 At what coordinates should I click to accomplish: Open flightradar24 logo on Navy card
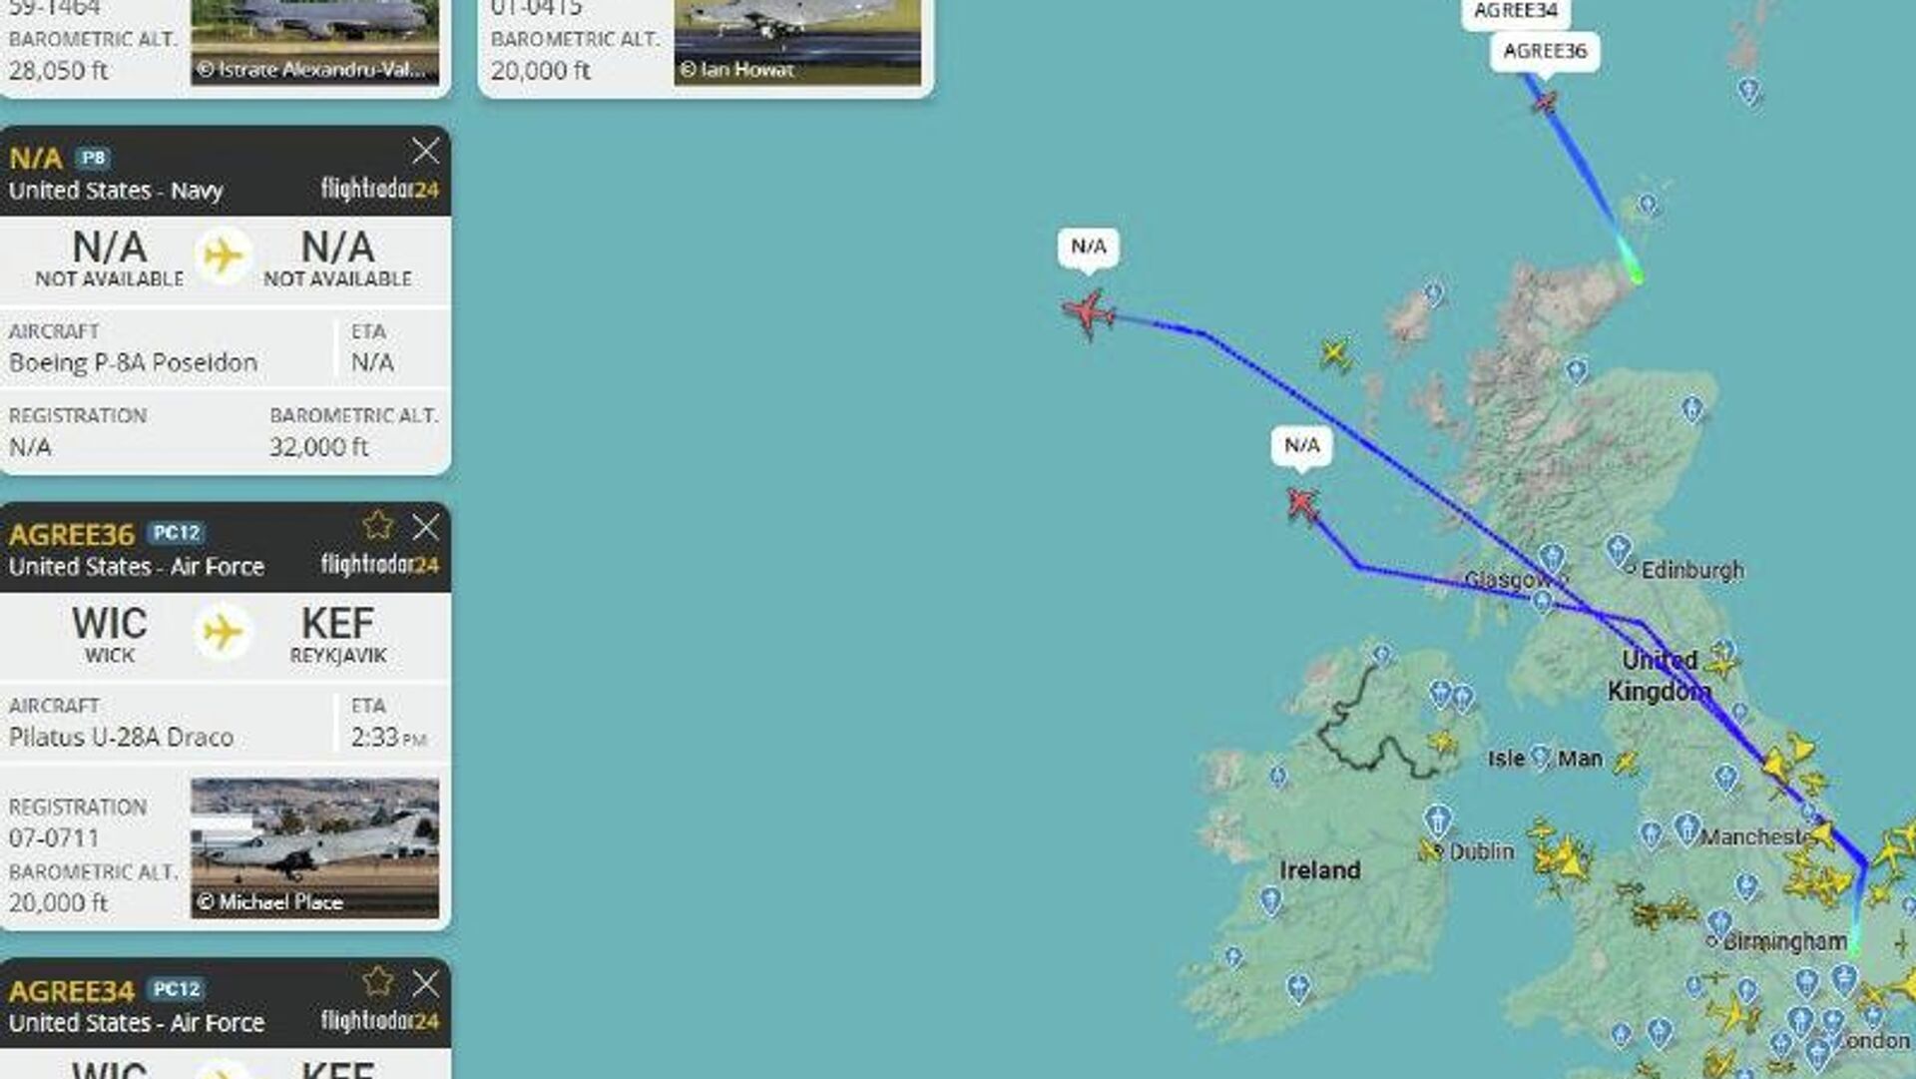[x=379, y=189]
